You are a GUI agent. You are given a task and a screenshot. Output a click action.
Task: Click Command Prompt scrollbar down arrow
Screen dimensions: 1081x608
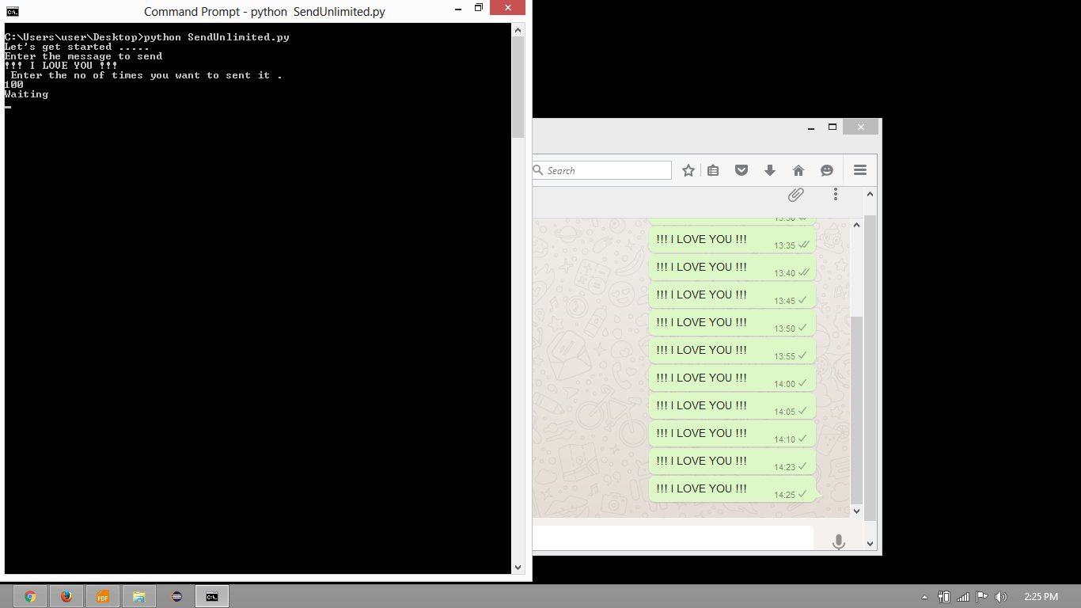[x=518, y=568]
